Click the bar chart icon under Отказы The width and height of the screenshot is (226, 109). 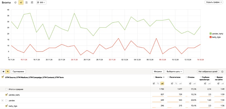(195, 83)
